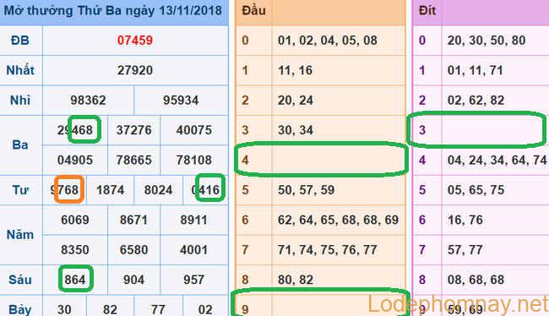Viewport: 549px width, 316px height.
Task: Click Đít values '20, 30, 50, 80'
Action: tap(486, 41)
